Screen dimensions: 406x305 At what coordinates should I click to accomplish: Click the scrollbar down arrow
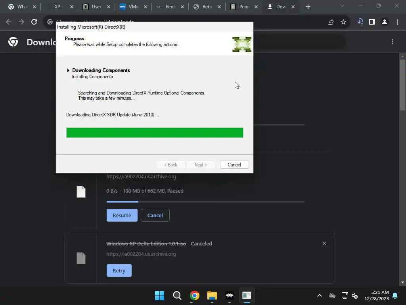coord(402,282)
